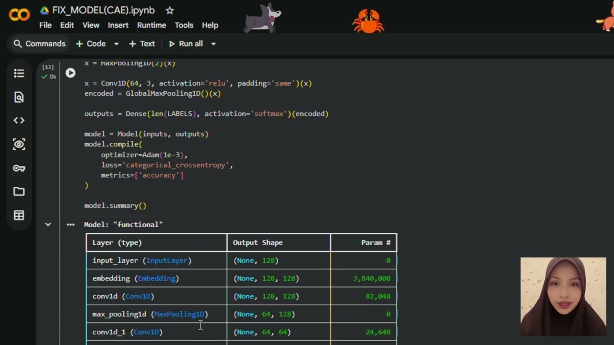
Task: Open the Help menu
Action: (210, 25)
